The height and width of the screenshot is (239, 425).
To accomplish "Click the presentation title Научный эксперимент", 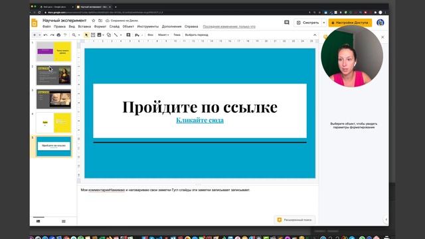I will tap(64, 21).
